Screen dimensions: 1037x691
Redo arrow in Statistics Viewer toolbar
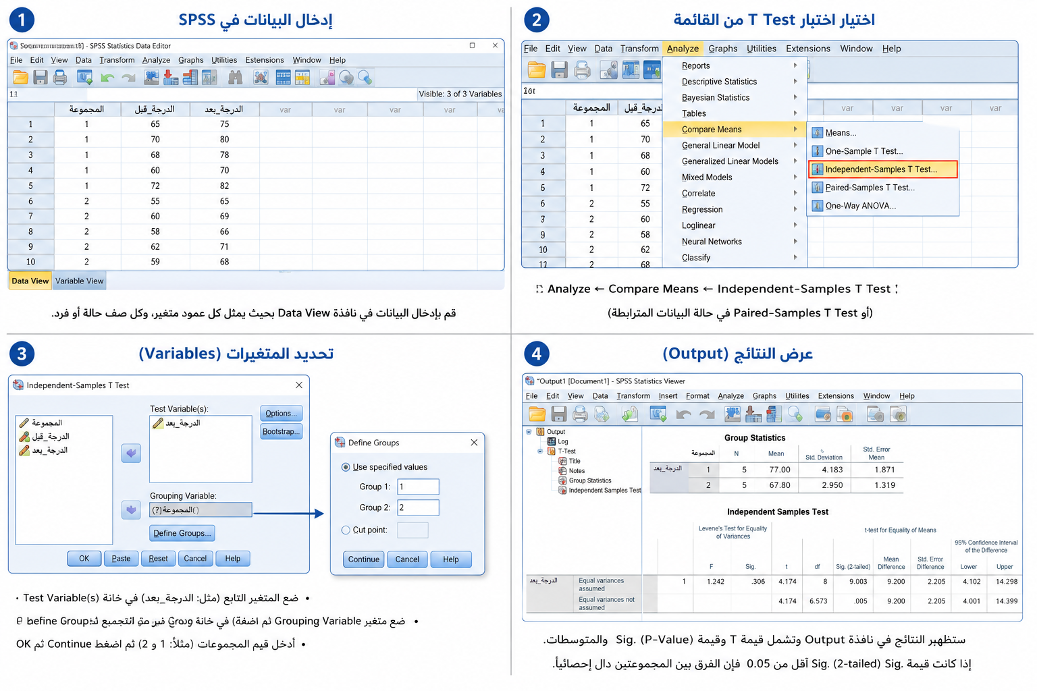coord(707,414)
